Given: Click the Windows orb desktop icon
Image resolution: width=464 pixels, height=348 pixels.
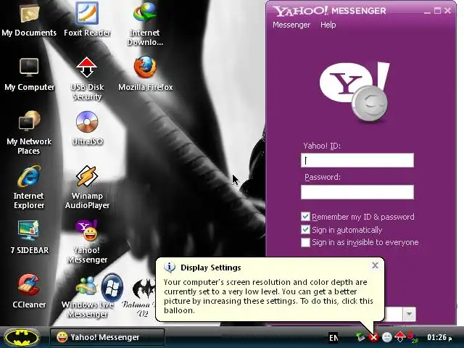Looking at the screenshot, I should pyautogui.click(x=112, y=288).
